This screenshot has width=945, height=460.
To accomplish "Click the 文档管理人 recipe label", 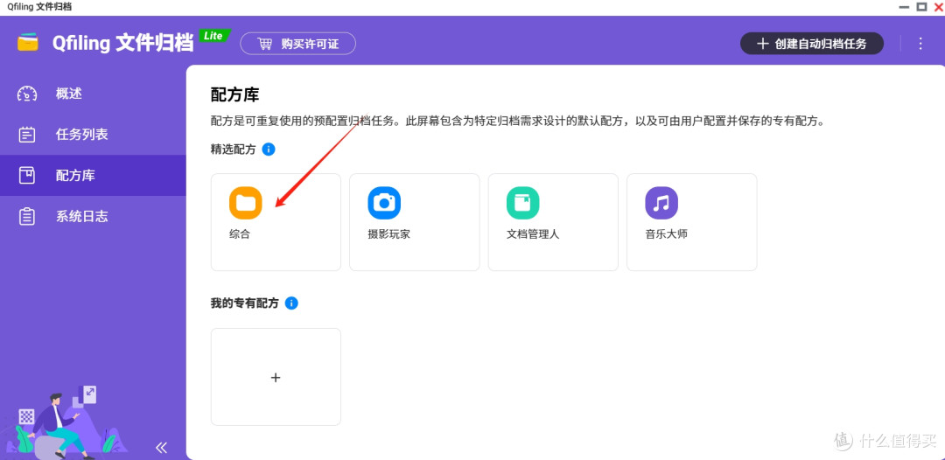I will click(x=533, y=234).
